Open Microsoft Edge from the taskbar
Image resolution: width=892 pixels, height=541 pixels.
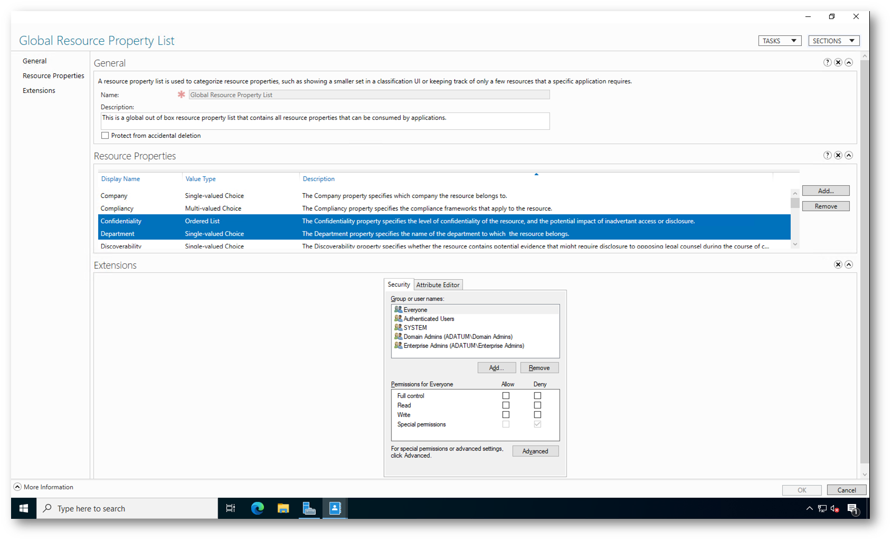(x=257, y=508)
